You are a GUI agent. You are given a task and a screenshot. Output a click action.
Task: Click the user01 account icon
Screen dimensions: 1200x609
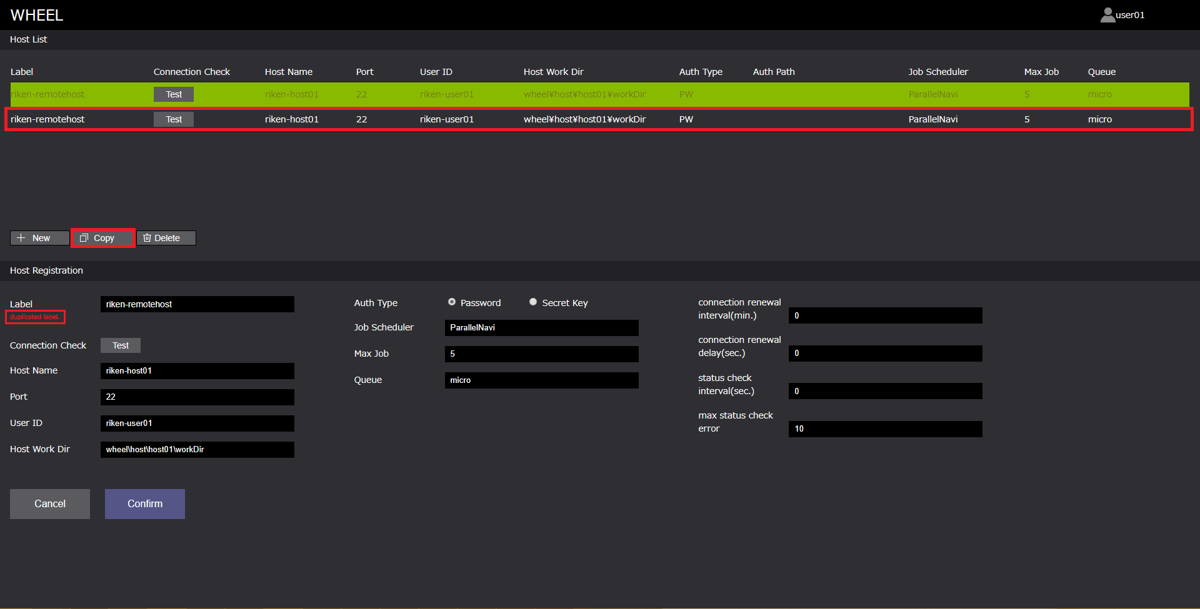pos(1107,15)
